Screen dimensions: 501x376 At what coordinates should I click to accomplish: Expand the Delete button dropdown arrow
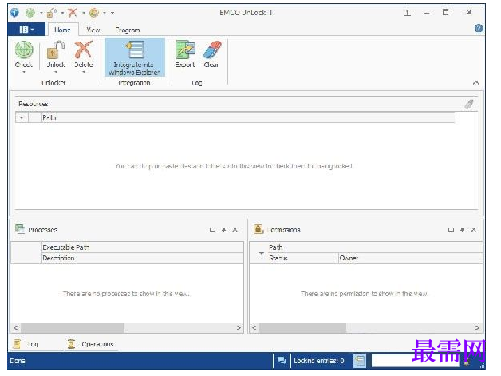coord(84,73)
